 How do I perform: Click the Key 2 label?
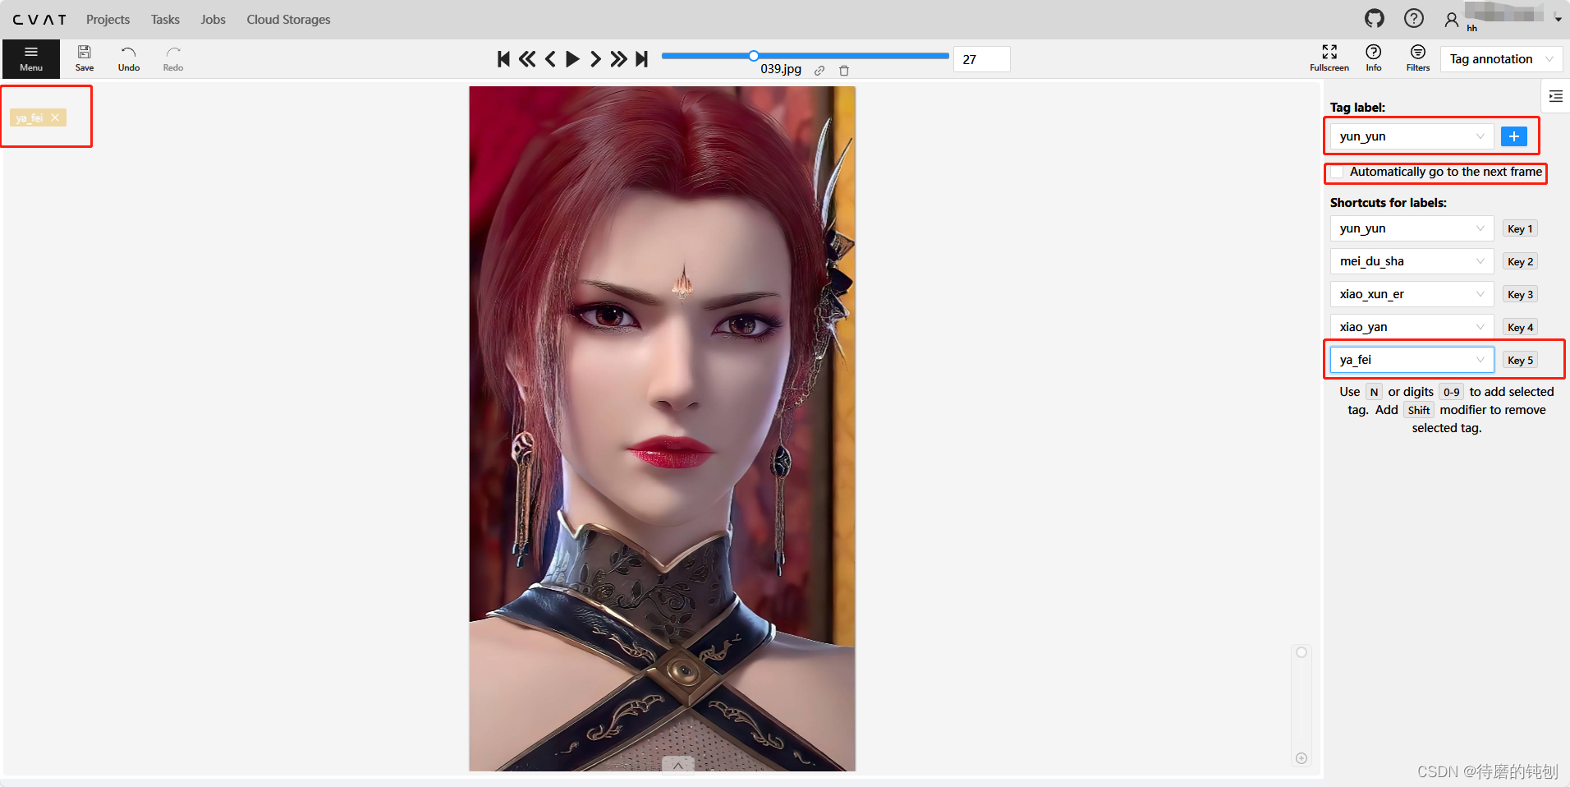click(1520, 262)
